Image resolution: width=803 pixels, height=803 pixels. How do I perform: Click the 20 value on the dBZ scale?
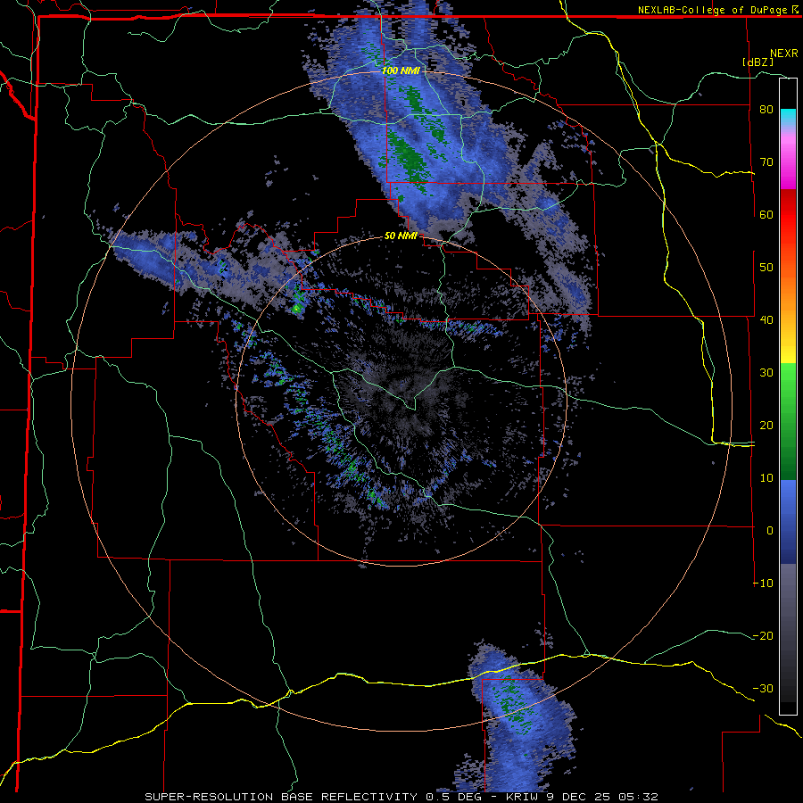click(766, 425)
